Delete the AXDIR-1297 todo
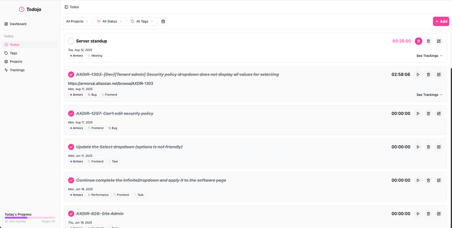This screenshot has height=228, width=452. pyautogui.click(x=428, y=114)
